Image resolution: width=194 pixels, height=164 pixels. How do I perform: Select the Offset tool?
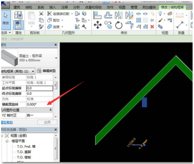(x=108, y=15)
